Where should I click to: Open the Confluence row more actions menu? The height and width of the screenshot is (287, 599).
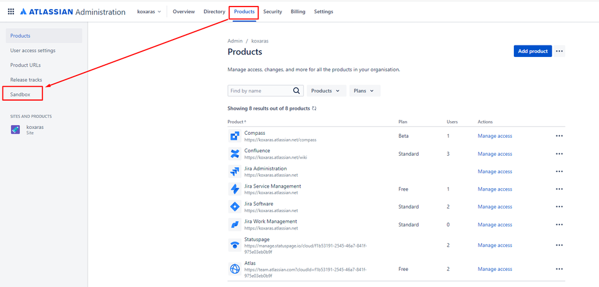559,154
